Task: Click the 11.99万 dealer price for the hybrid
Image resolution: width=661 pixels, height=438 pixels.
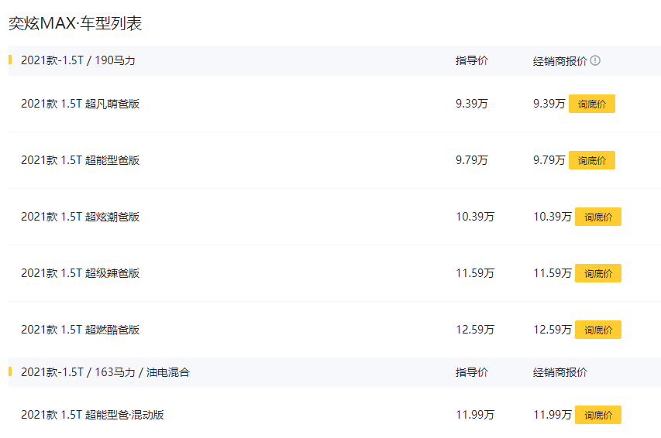Action: pos(553,415)
